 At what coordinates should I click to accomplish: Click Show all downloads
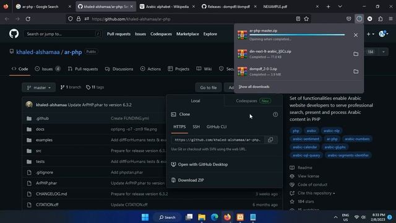pos(254,87)
